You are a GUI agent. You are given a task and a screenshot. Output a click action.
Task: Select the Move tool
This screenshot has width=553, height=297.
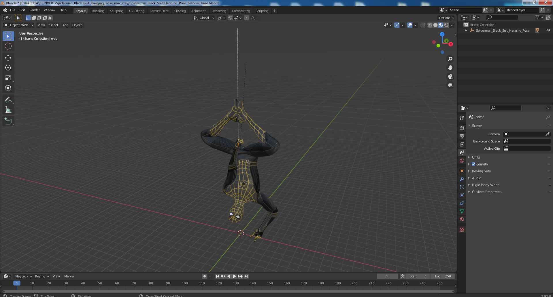[x=8, y=58]
